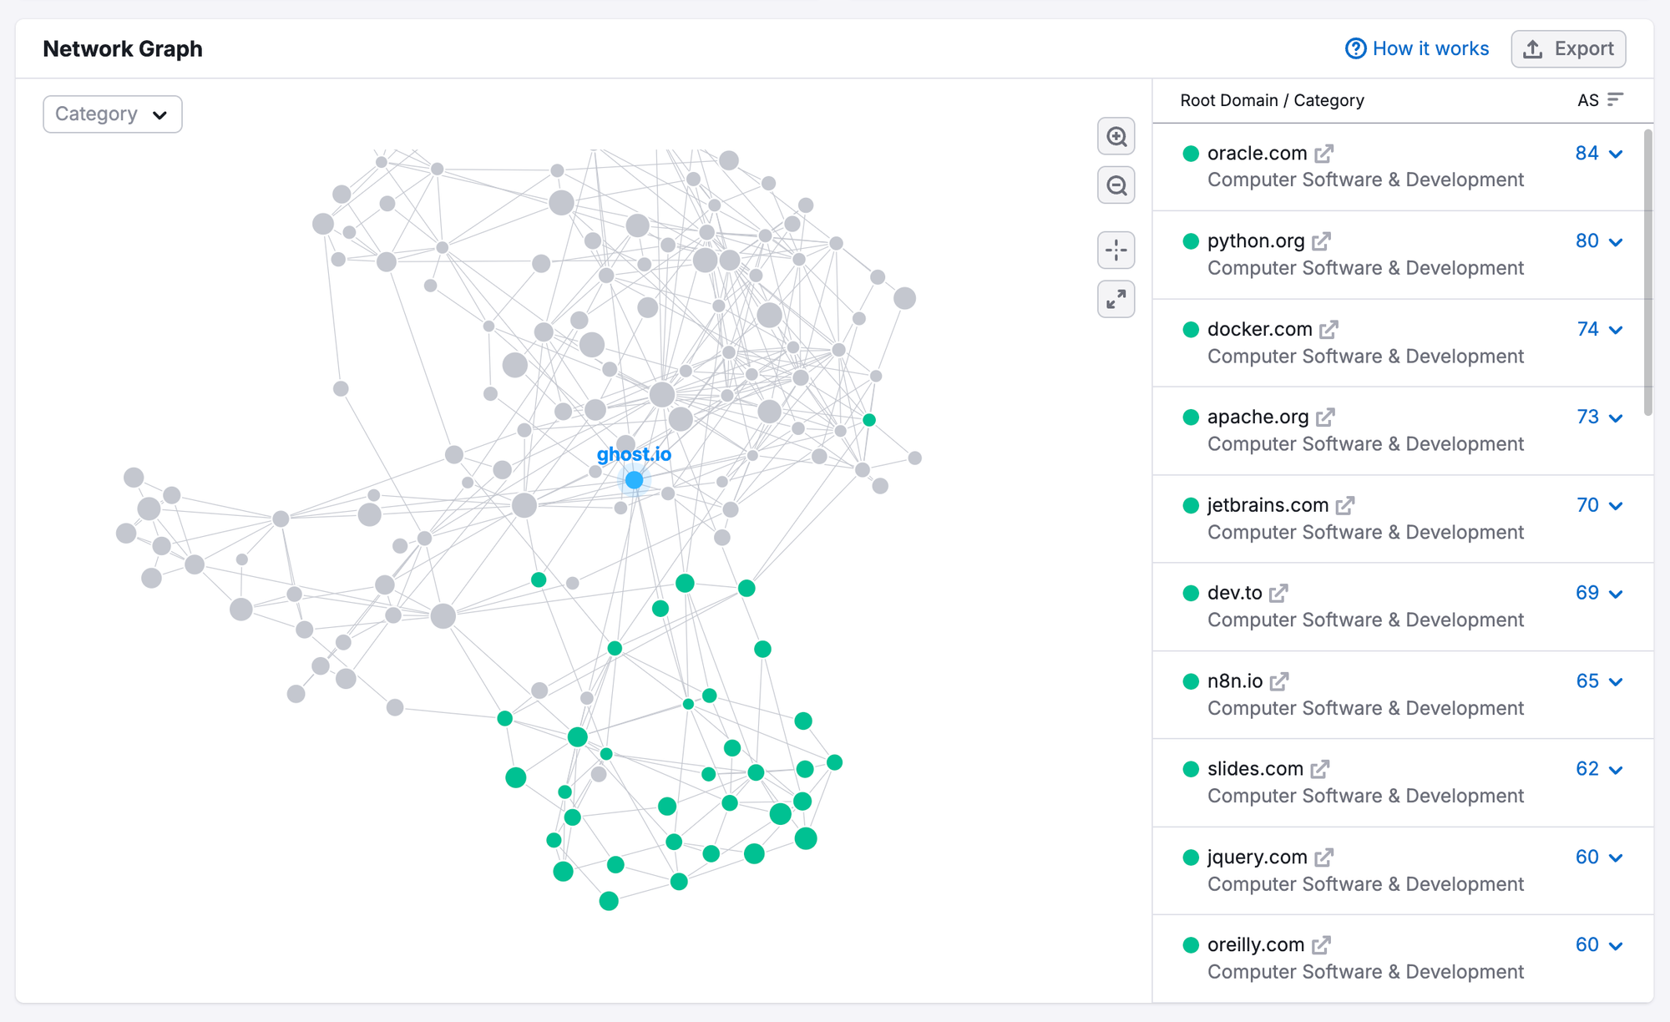Screen dimensions: 1670x1022
Task: Open the docker.com external link icon
Action: tap(1329, 329)
